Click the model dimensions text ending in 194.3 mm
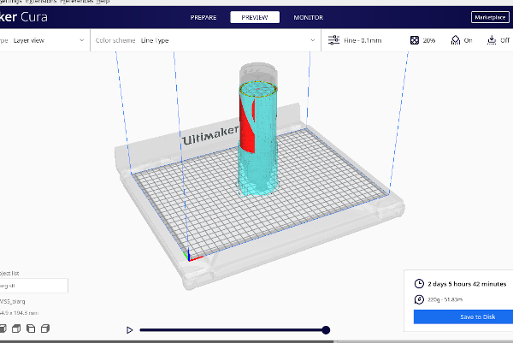513x343 pixels. 19,313
